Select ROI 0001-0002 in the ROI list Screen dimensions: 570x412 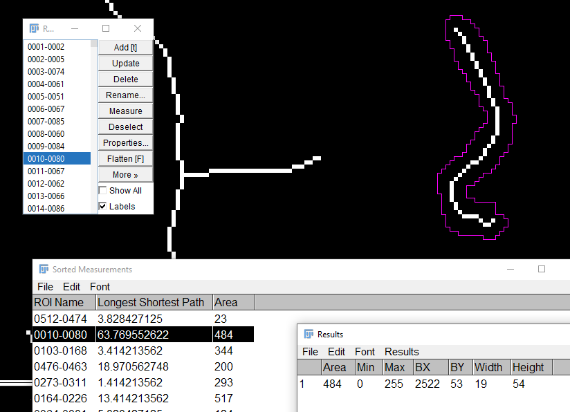(46, 46)
